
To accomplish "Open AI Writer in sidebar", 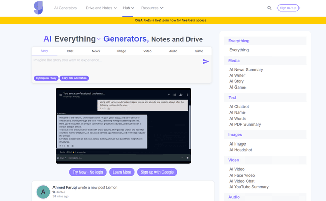I will point(237,75).
